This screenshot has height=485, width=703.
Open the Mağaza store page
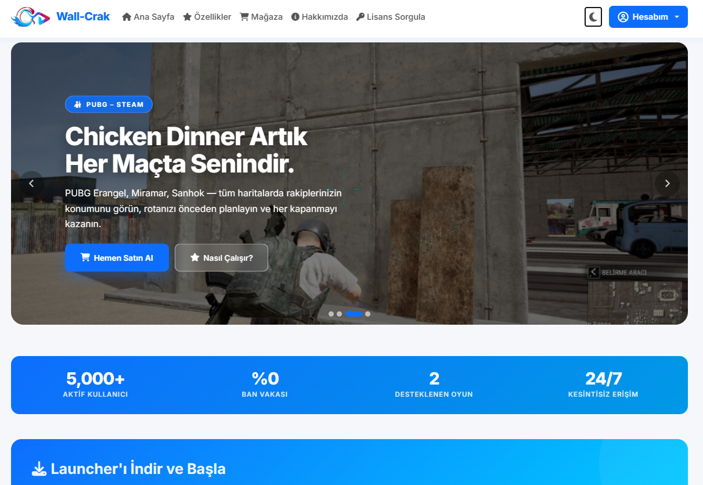point(261,17)
